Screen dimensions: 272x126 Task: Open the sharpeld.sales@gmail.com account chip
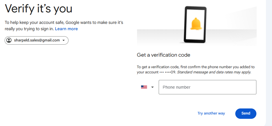pos(37,40)
